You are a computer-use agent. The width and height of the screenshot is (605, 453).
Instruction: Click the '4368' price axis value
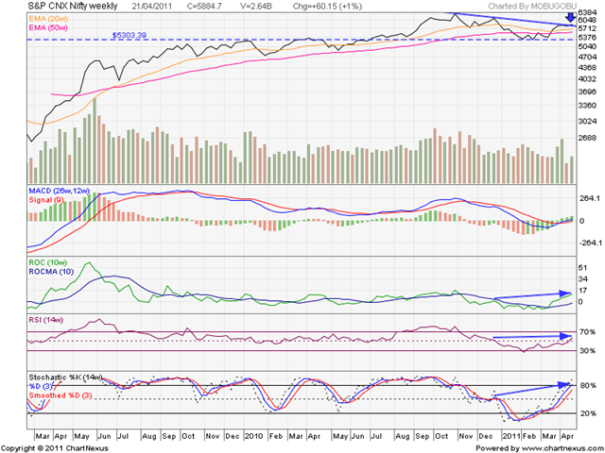pyautogui.click(x=587, y=68)
